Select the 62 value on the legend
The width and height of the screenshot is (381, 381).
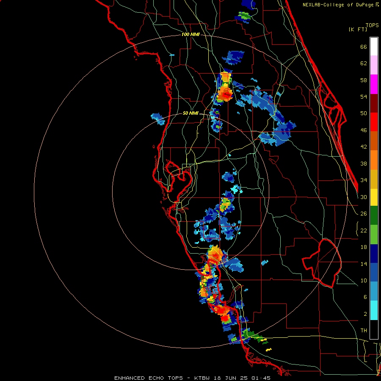click(364, 63)
